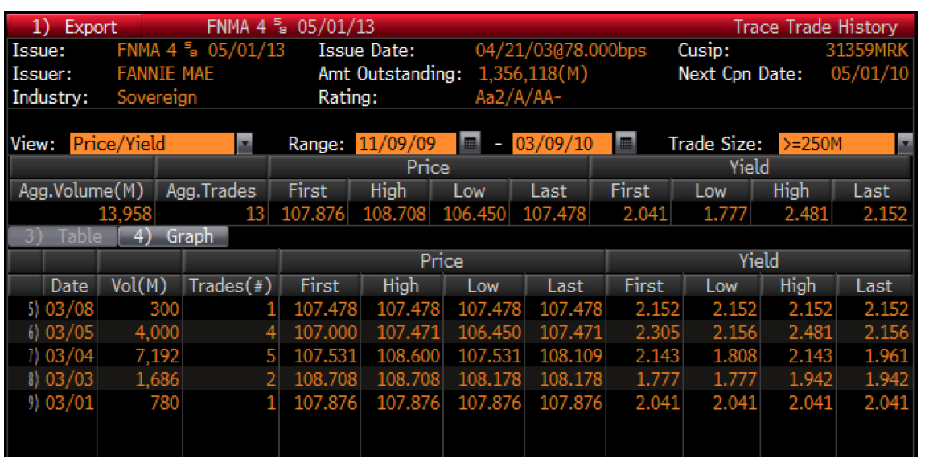Click the Trace Trade History title
The height and width of the screenshot is (466, 929).
816,27
